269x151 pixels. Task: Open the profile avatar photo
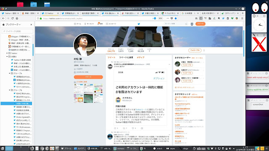click(x=85, y=45)
